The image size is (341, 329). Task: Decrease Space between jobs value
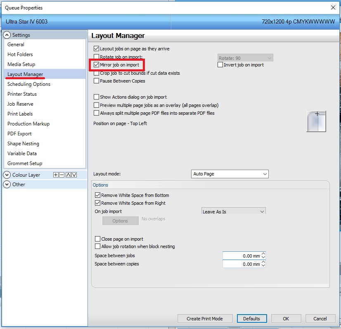(x=263, y=258)
